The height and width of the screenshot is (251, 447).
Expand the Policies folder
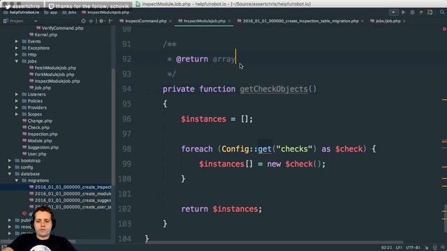click(x=17, y=101)
